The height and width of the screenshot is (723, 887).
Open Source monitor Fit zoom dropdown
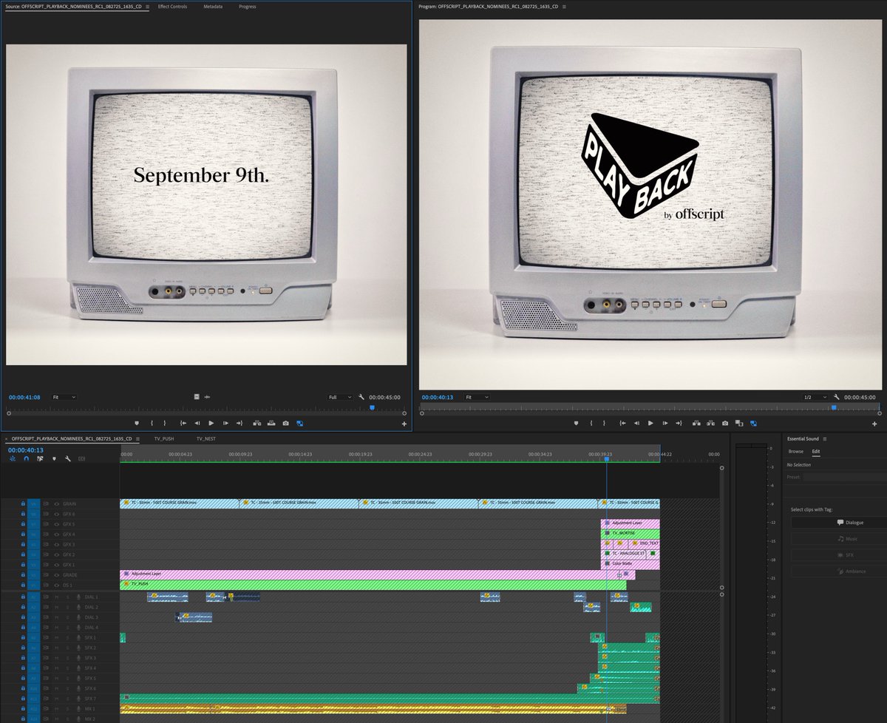(64, 397)
